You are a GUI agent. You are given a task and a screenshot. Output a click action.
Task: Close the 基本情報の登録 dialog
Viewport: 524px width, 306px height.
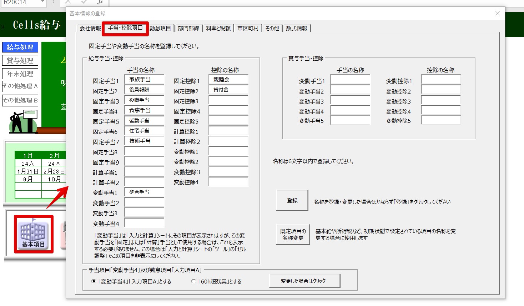pyautogui.click(x=498, y=13)
